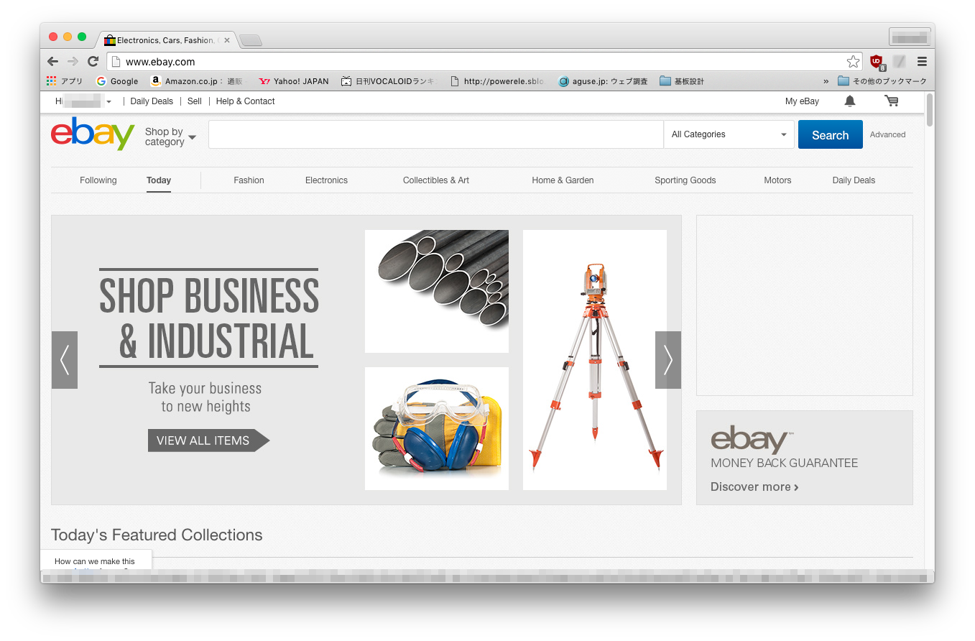
Task: Open the Apps grid bookmark
Action: pyautogui.click(x=65, y=81)
